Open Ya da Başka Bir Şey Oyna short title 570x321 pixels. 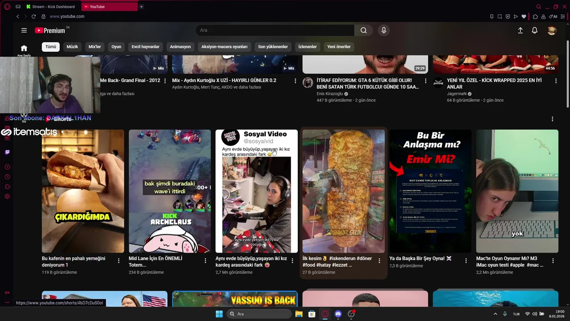pos(421,259)
